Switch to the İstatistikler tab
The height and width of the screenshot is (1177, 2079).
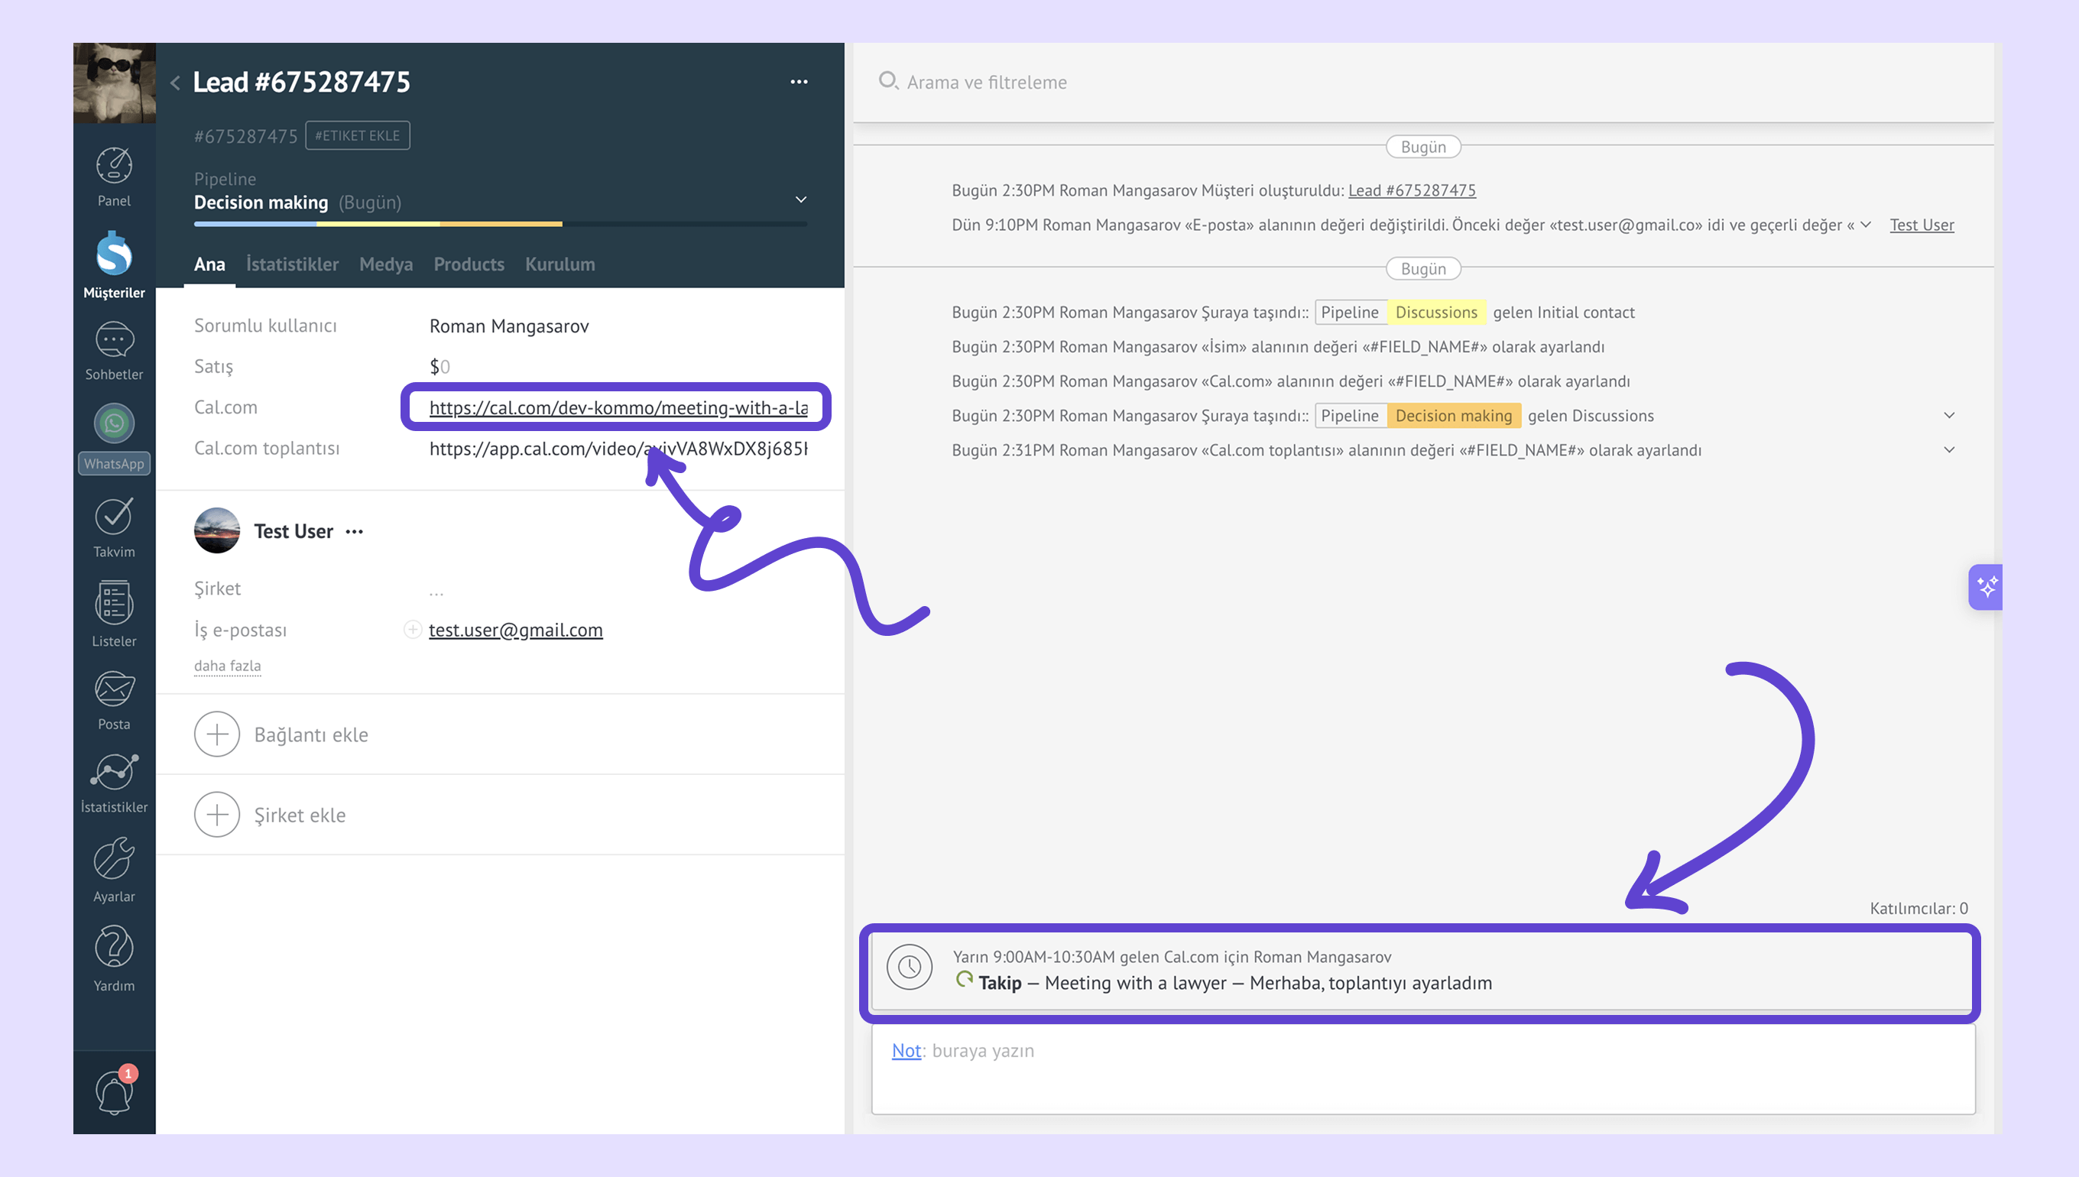point(292,264)
